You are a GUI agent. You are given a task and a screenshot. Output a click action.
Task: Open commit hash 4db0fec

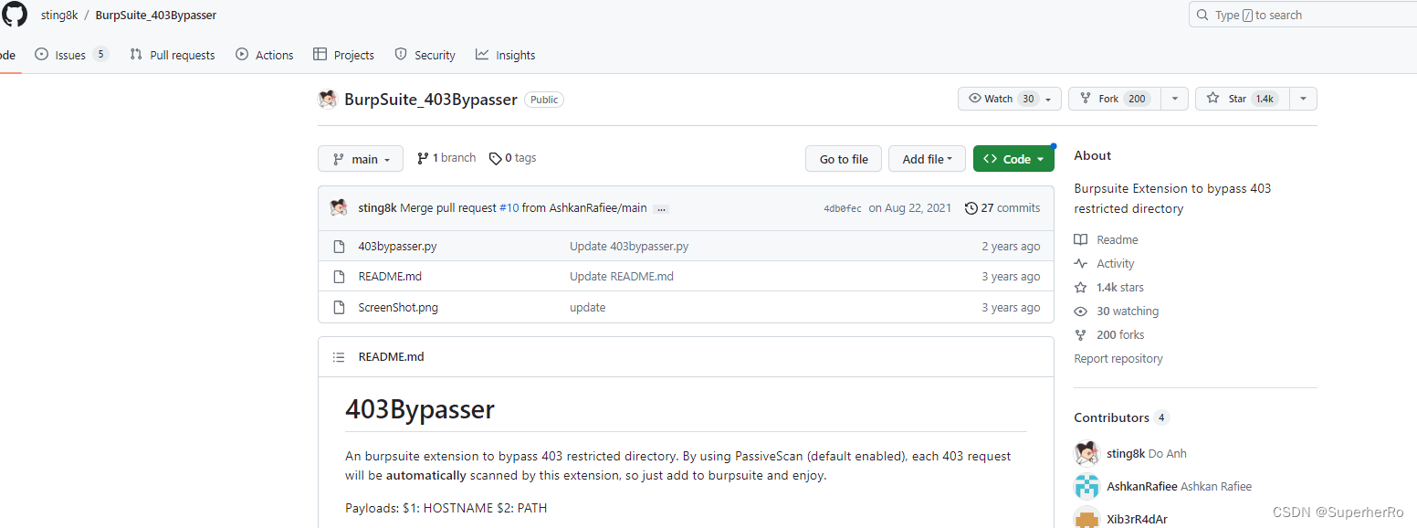point(842,209)
